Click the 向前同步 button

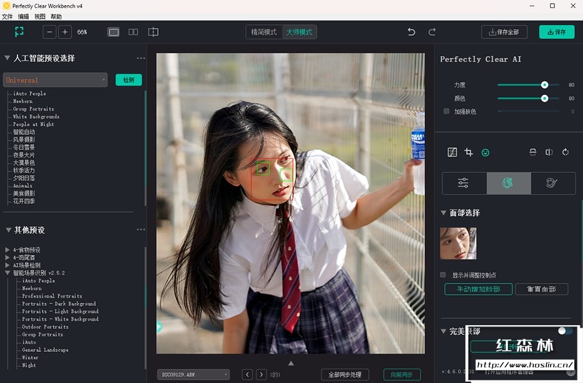coord(402,374)
